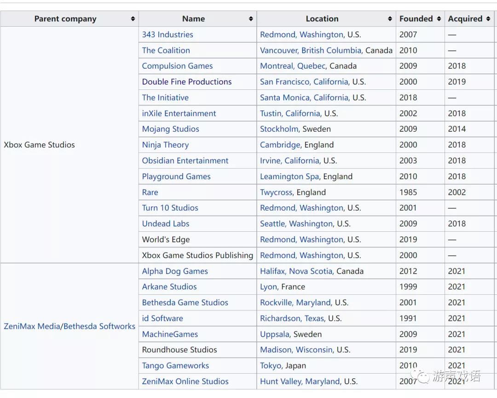
Task: Open Vancouver, British Columbia location link
Action: coord(311,51)
